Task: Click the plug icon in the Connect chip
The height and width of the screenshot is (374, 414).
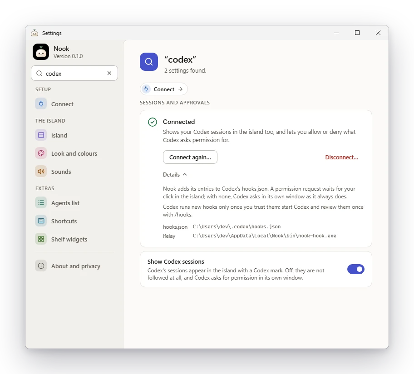Action: coord(146,89)
